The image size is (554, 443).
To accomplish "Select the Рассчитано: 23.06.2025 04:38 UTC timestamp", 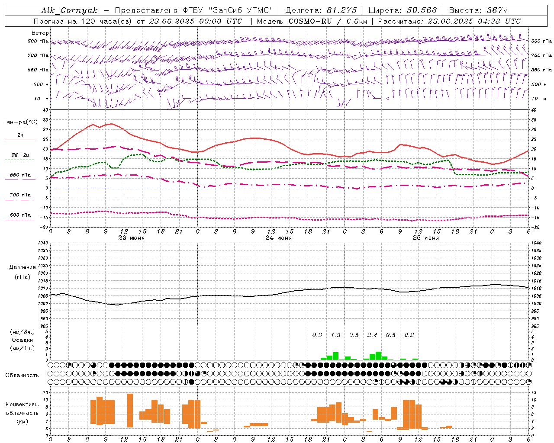I will [x=450, y=21].
